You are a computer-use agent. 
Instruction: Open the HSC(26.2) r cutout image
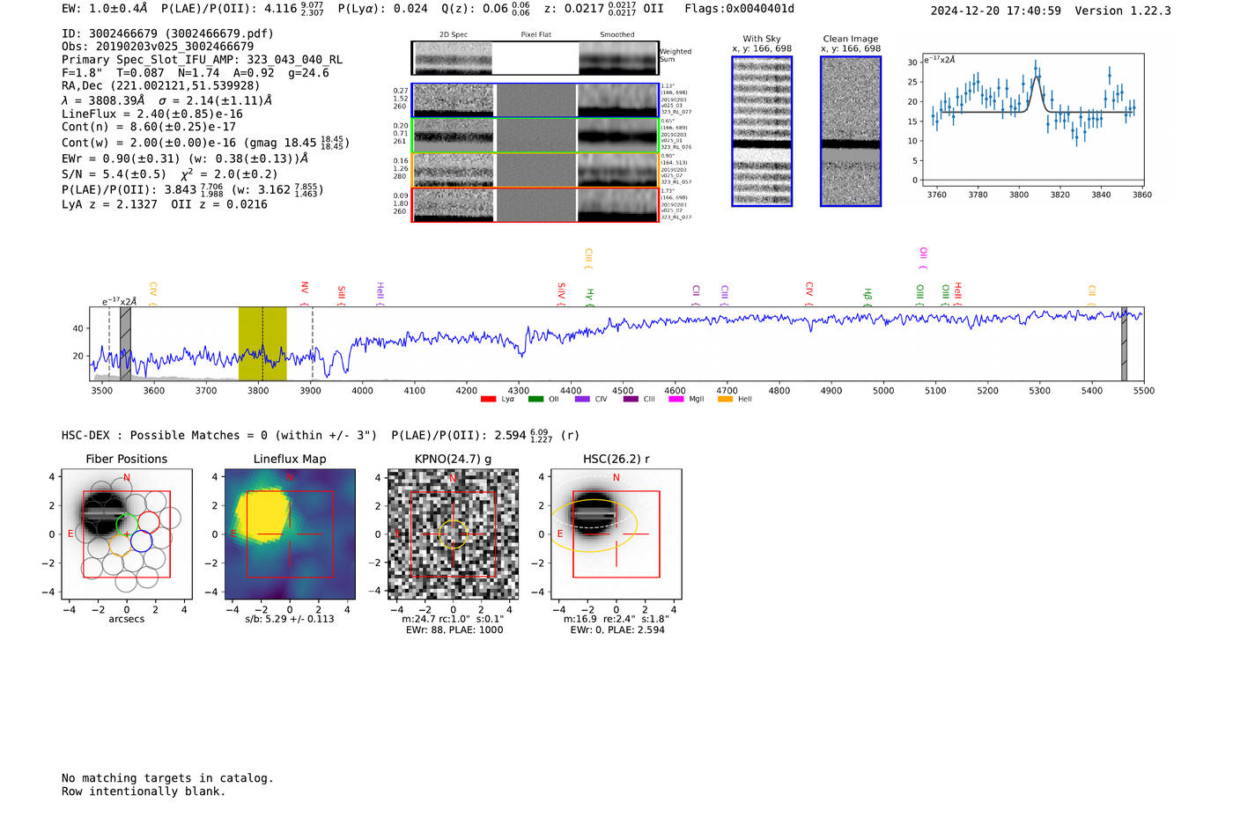pos(616,534)
